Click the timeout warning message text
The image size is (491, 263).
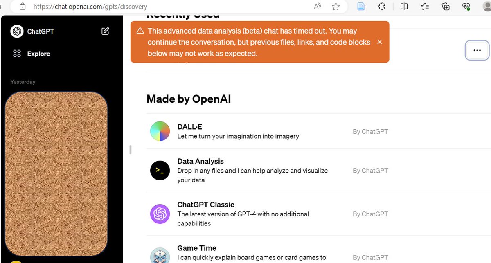(259, 42)
